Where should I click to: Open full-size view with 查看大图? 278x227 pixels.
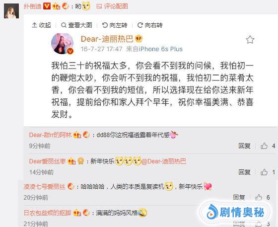click(76, 25)
